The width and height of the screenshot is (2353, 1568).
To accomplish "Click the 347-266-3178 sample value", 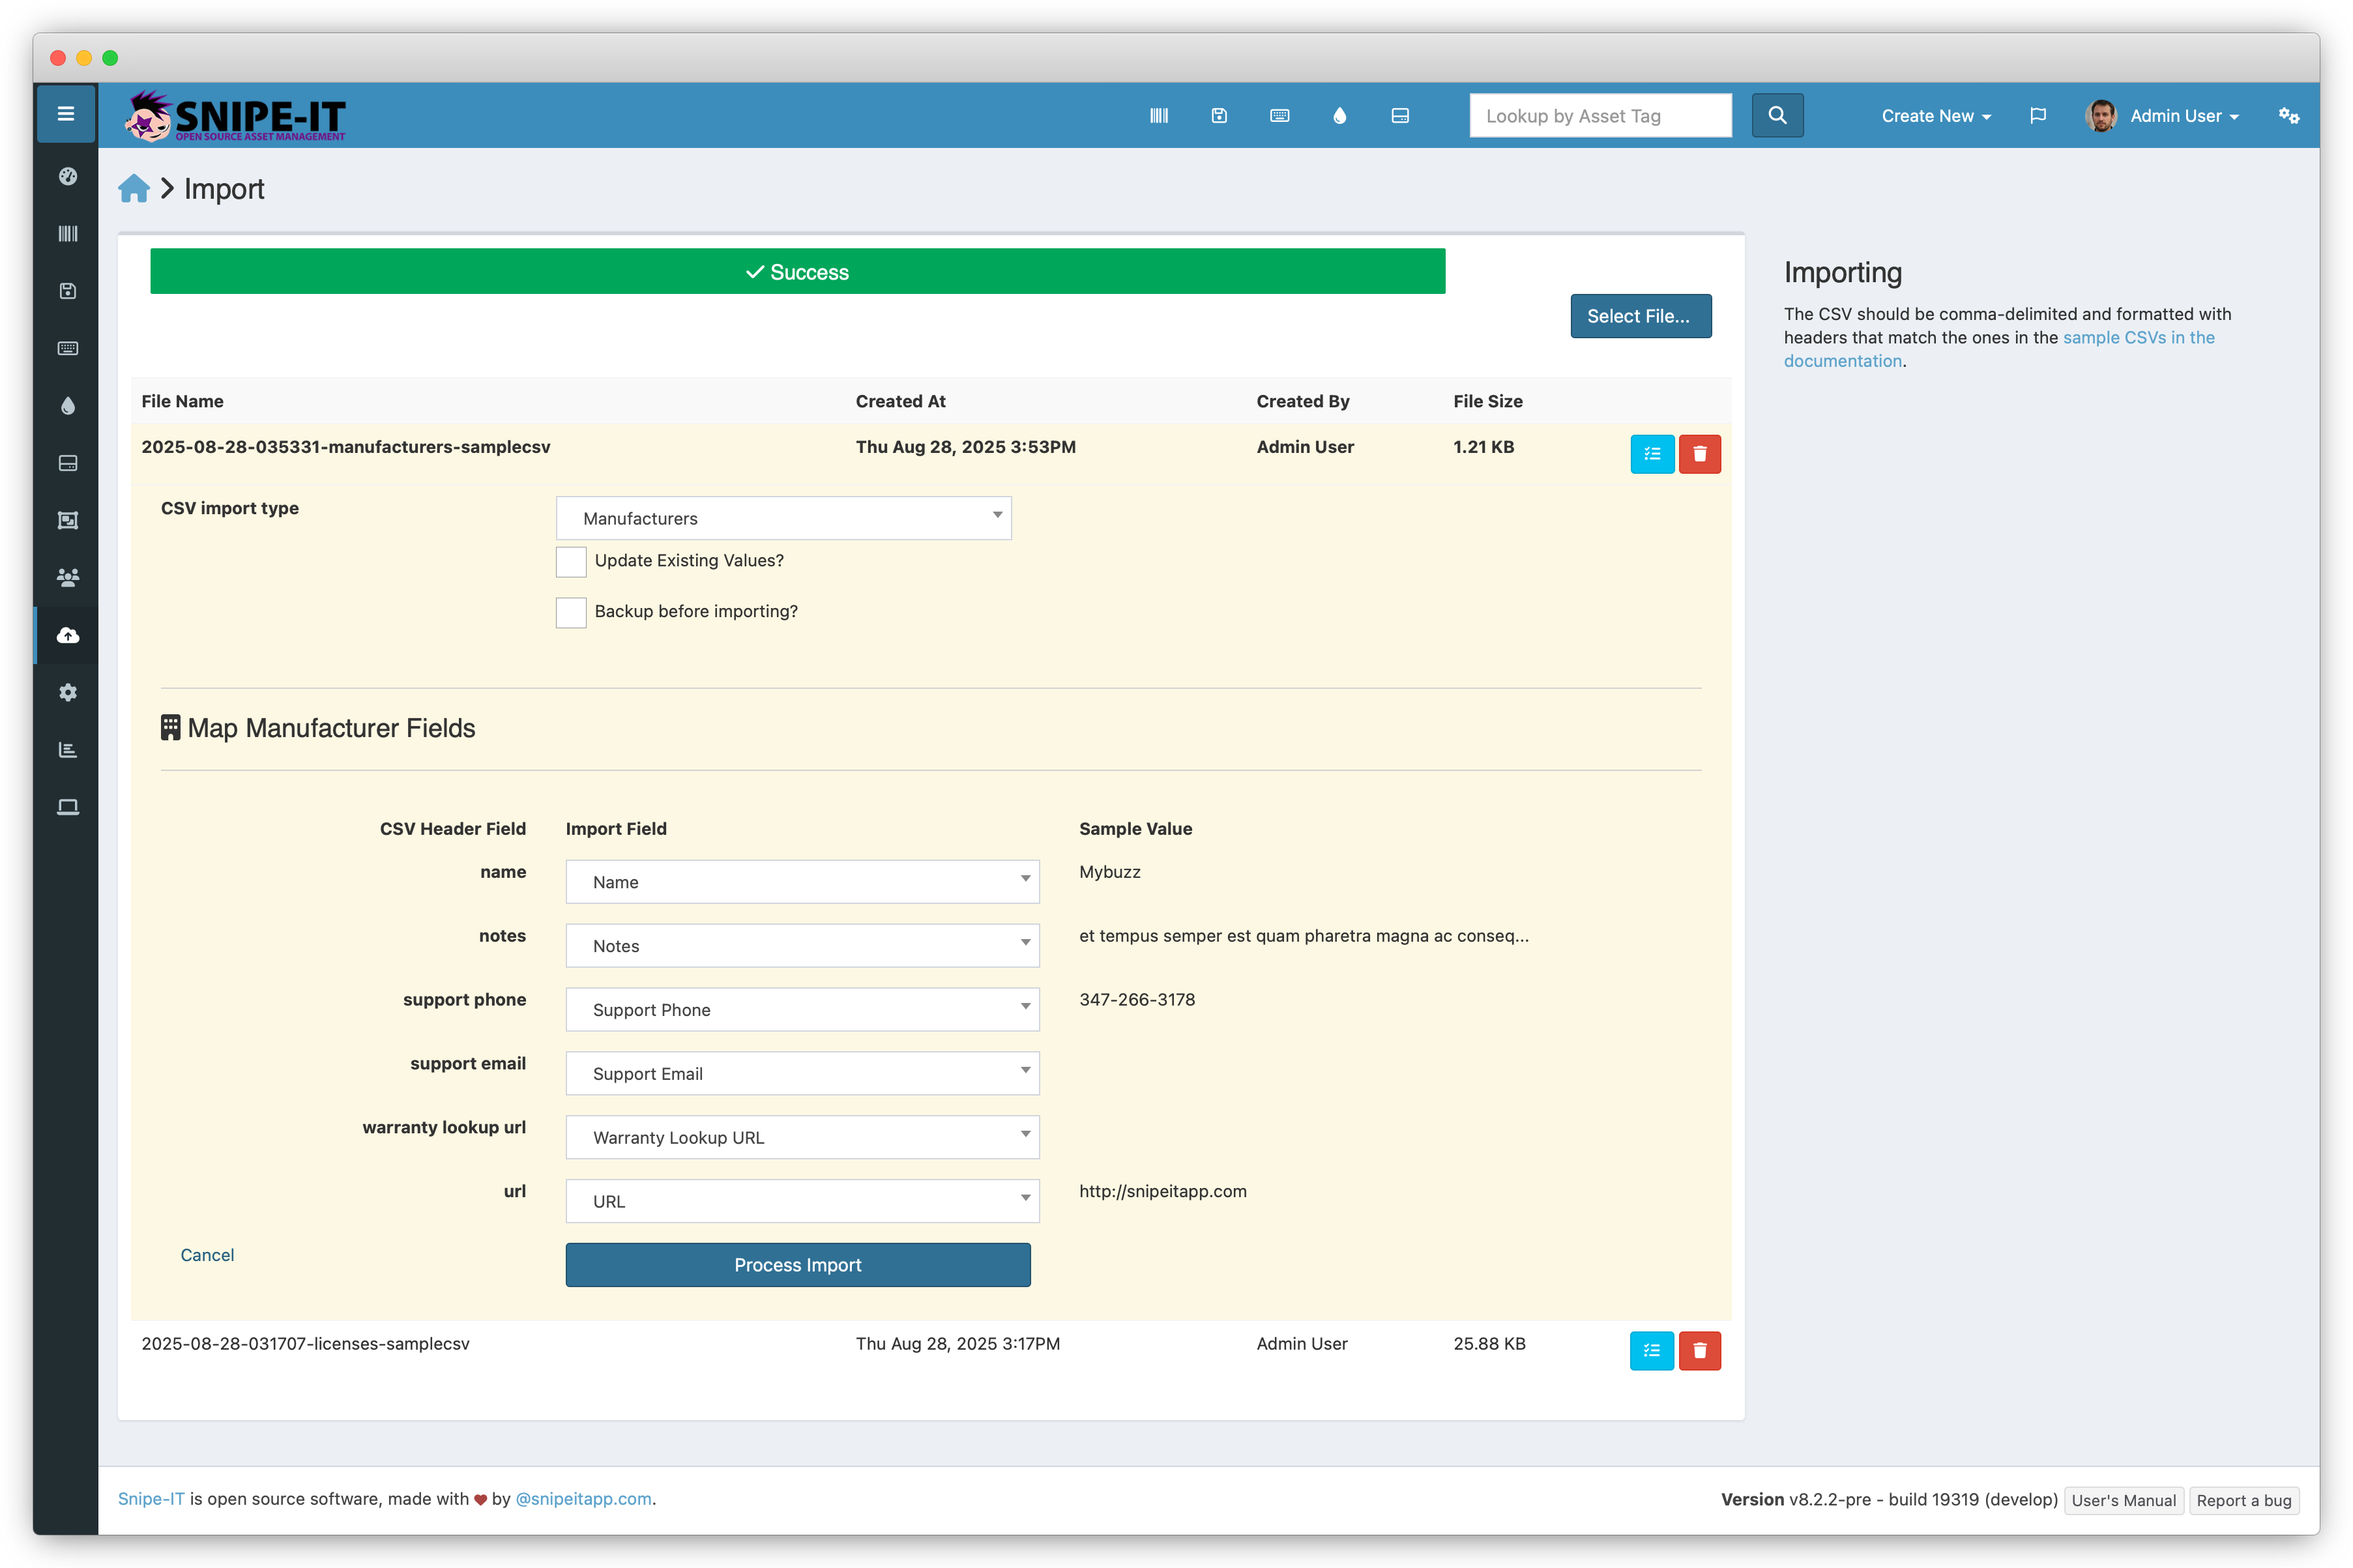I will point(1137,1000).
